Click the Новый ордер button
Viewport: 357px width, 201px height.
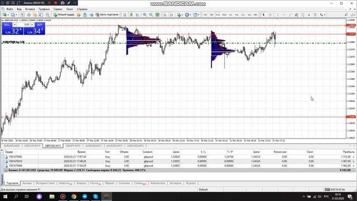pos(64,15)
